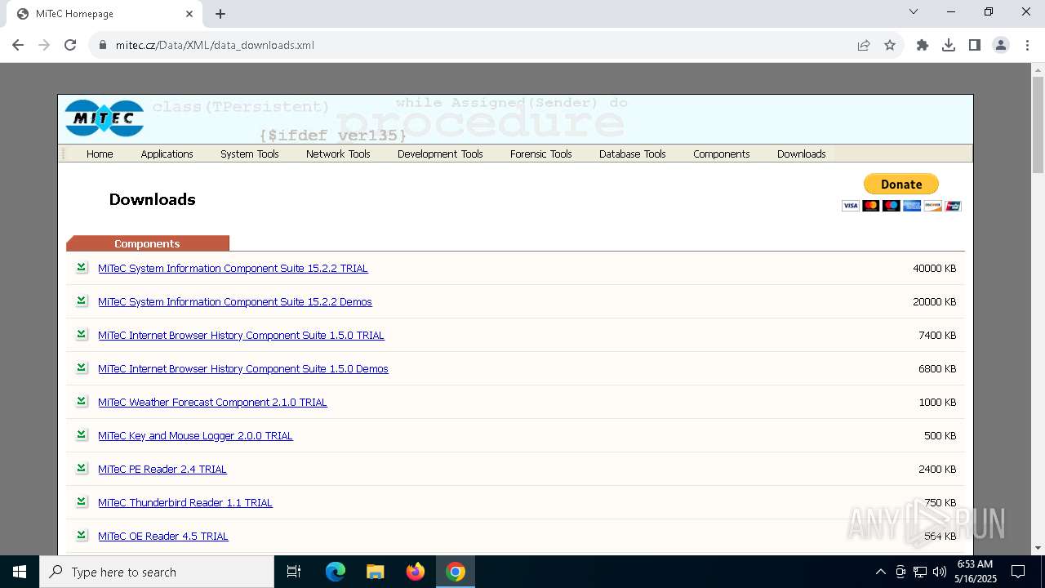The width and height of the screenshot is (1045, 588).
Task: View site information lock icon
Action: coord(103,45)
